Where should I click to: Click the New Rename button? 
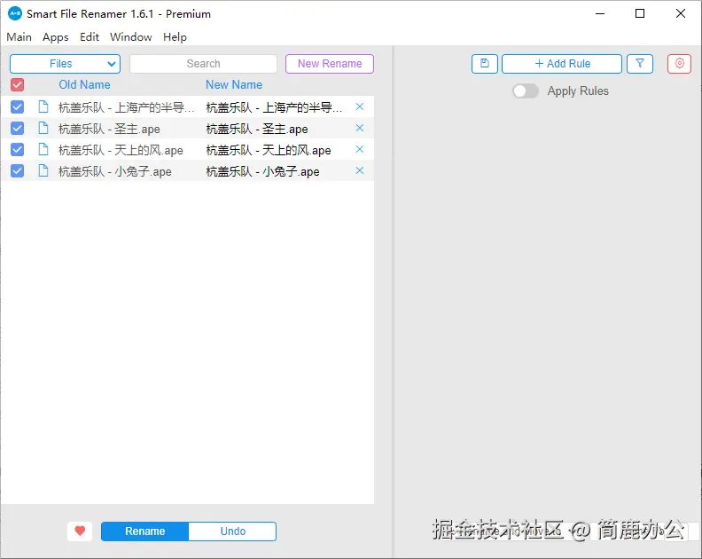330,64
